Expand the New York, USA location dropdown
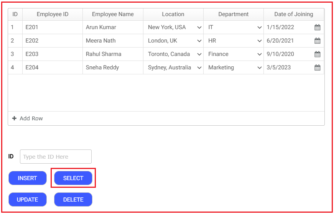 tap(199, 27)
